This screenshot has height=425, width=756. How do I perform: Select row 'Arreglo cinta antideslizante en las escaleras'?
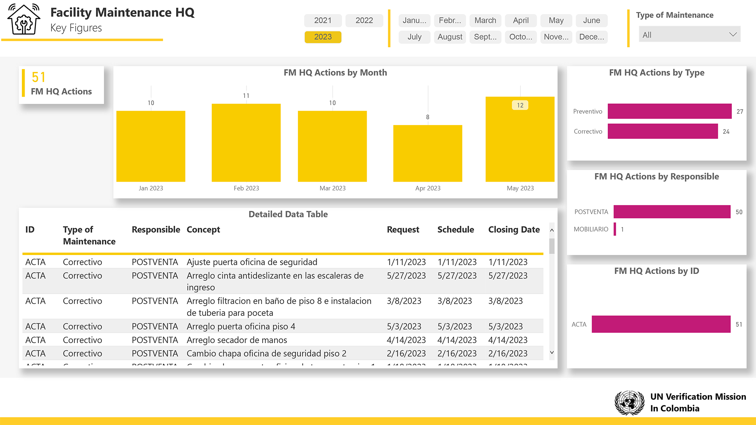click(283, 281)
